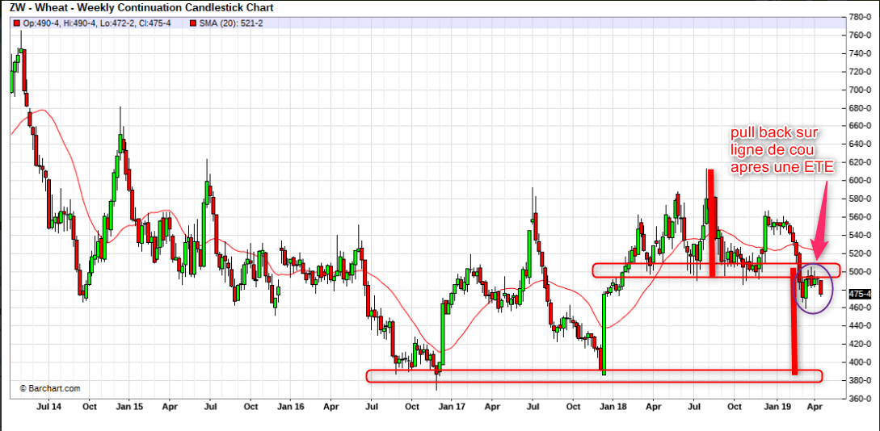Screen dimensions: 880x431
Task: Click the red square before Op:490-4 legend
Action: point(16,23)
